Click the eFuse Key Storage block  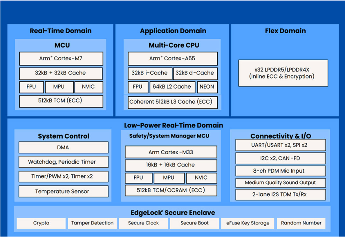click(248, 223)
